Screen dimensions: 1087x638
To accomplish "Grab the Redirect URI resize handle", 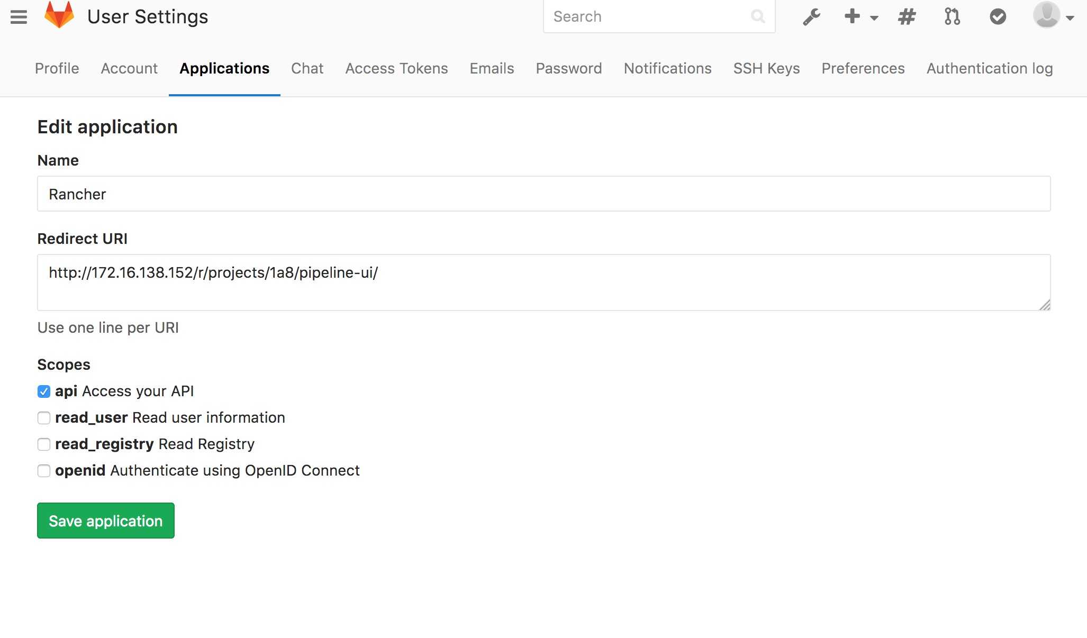I will click(1044, 305).
